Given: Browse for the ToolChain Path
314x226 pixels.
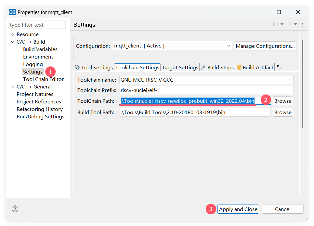Looking at the screenshot, I should [x=282, y=101].
